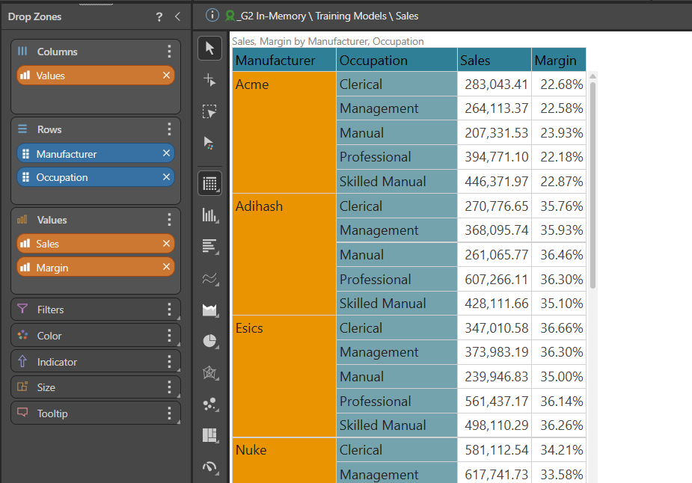Remove Manufacturer chip from Rows

click(166, 153)
